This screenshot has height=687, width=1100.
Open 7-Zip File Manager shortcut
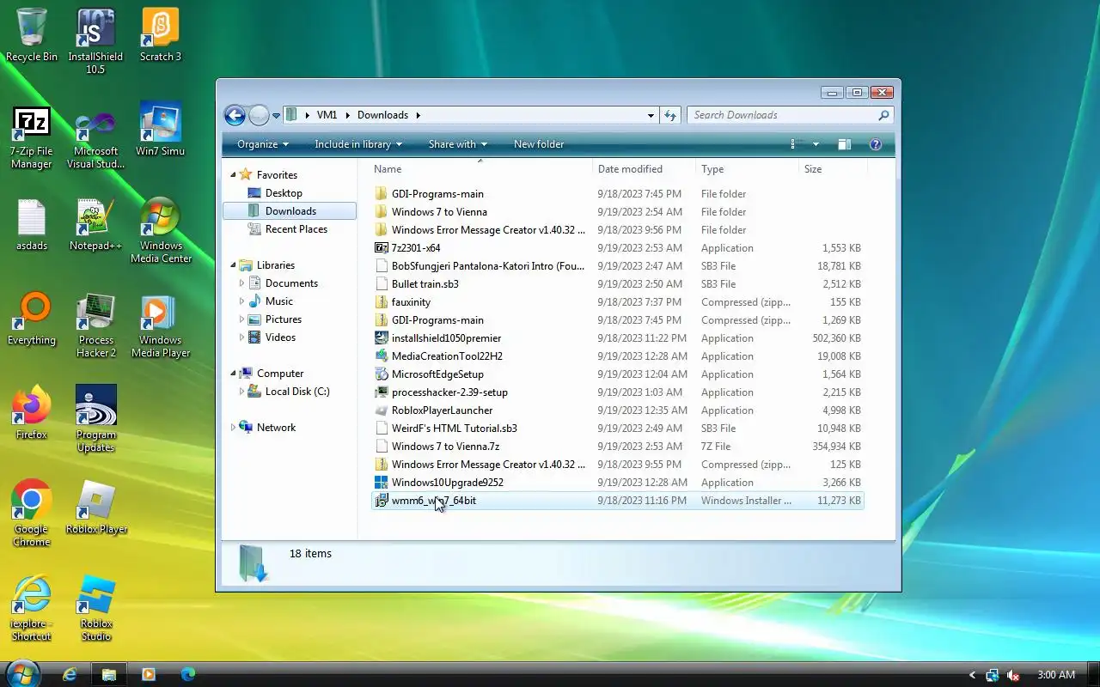[32, 137]
